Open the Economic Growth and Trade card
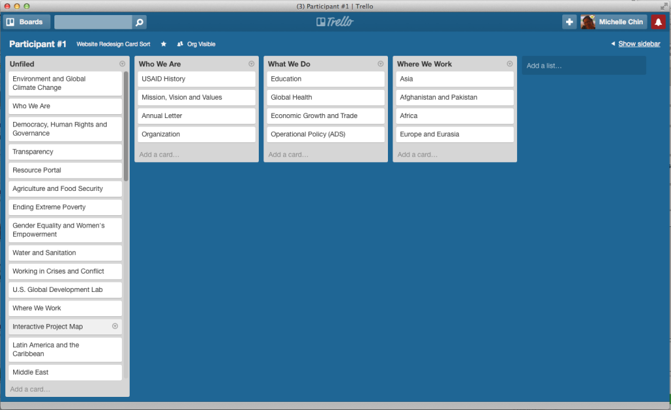Viewport: 671px width, 410px height. [x=326, y=115]
